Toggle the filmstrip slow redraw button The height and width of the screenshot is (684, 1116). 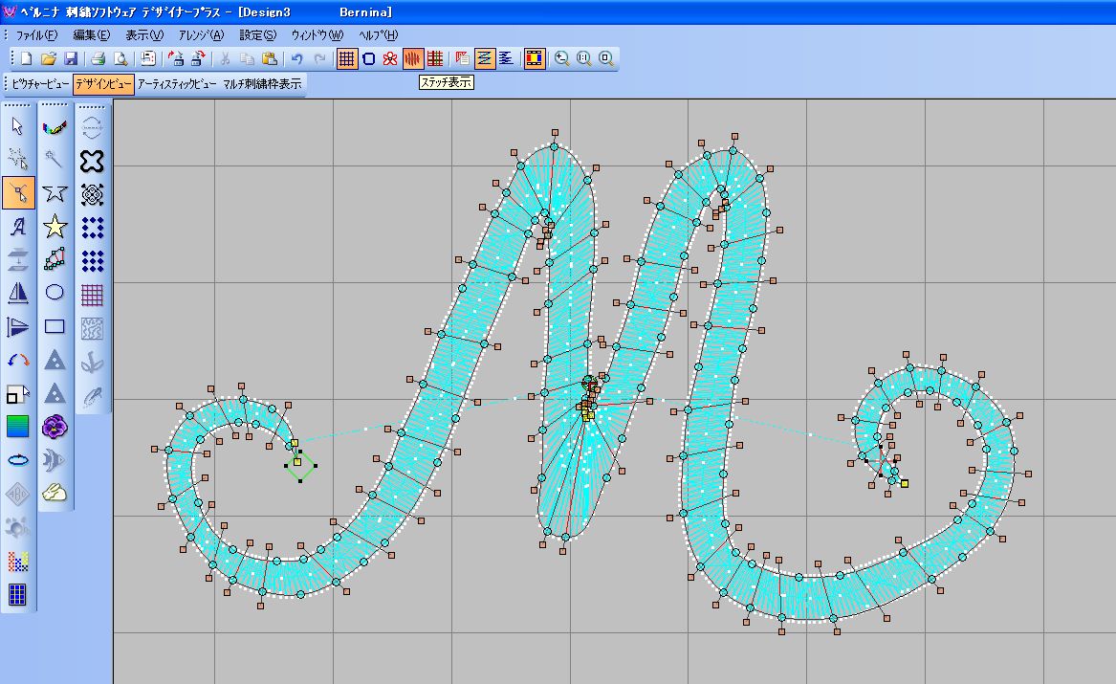click(x=535, y=58)
